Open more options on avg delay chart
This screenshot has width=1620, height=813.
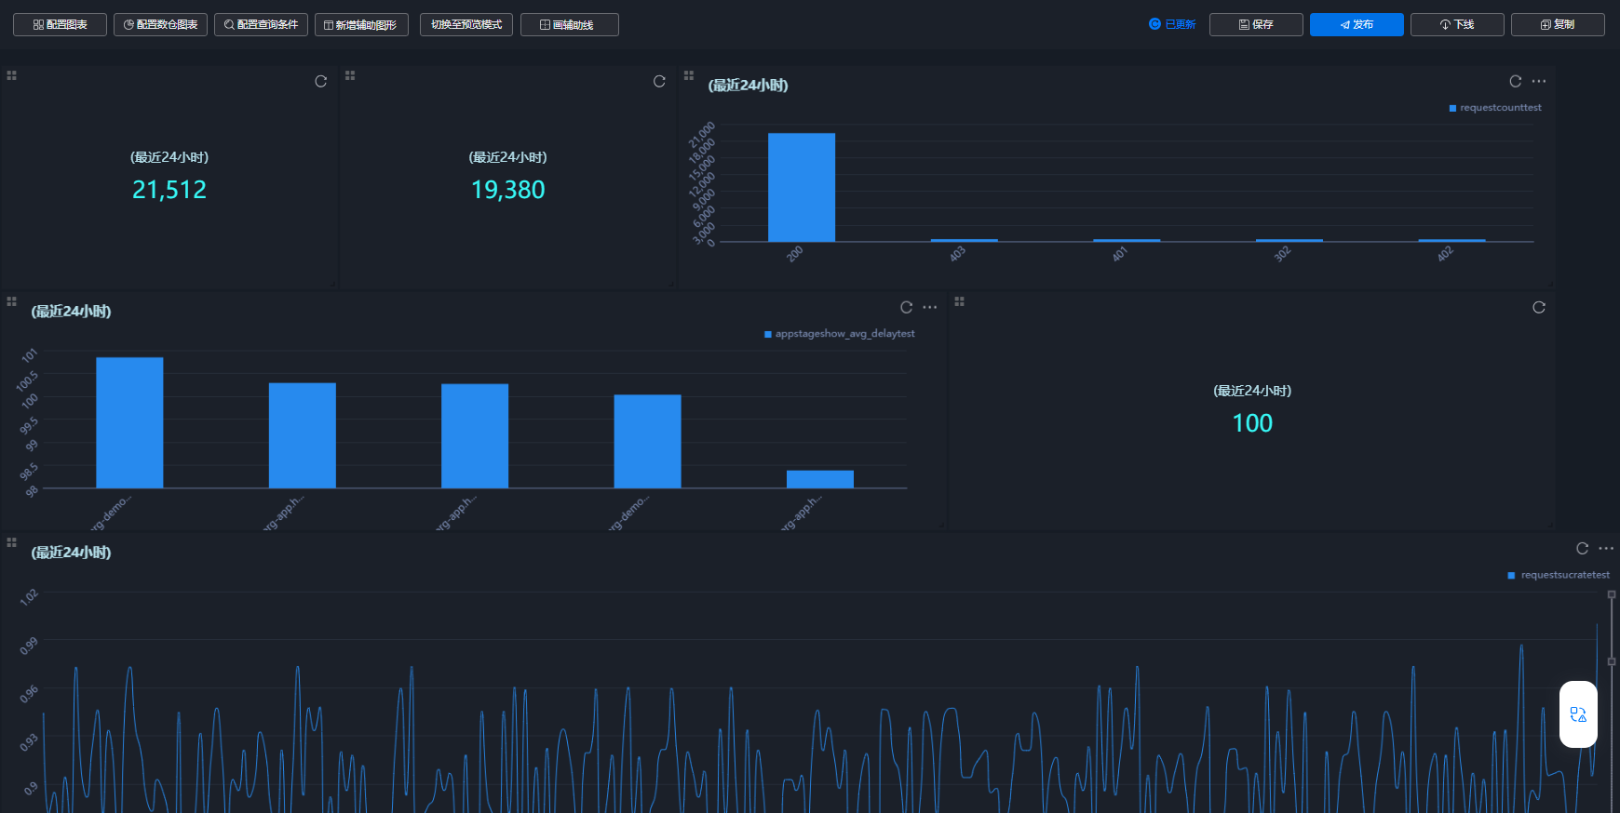pos(930,308)
